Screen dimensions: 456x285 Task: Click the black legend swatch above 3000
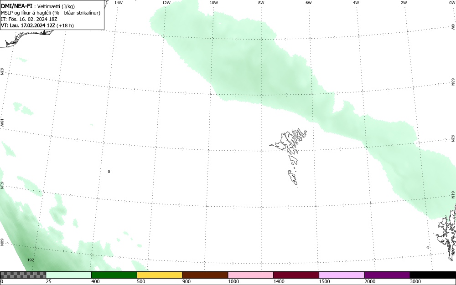point(433,275)
